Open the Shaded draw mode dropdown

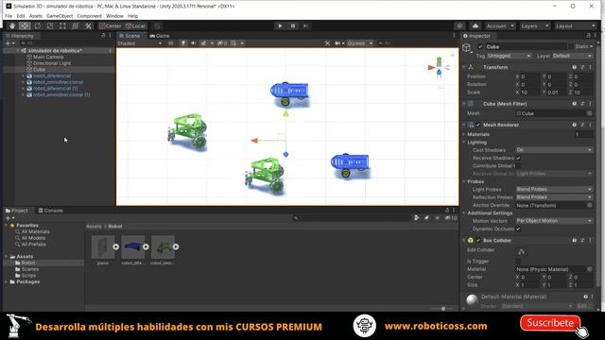[140, 43]
